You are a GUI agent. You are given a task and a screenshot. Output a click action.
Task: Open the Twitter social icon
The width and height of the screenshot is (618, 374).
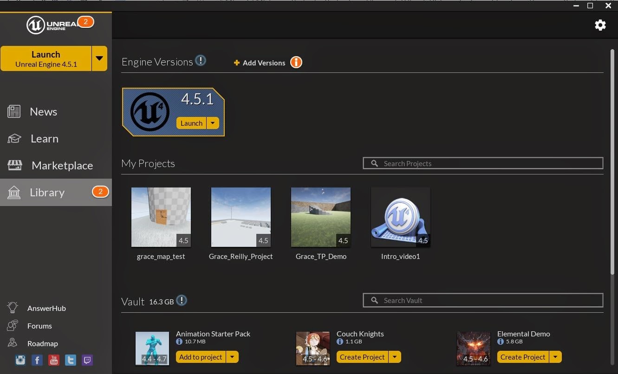tap(71, 360)
